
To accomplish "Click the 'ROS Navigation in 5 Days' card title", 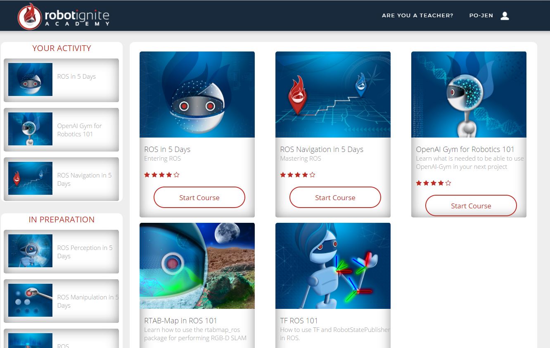I will [x=322, y=149].
